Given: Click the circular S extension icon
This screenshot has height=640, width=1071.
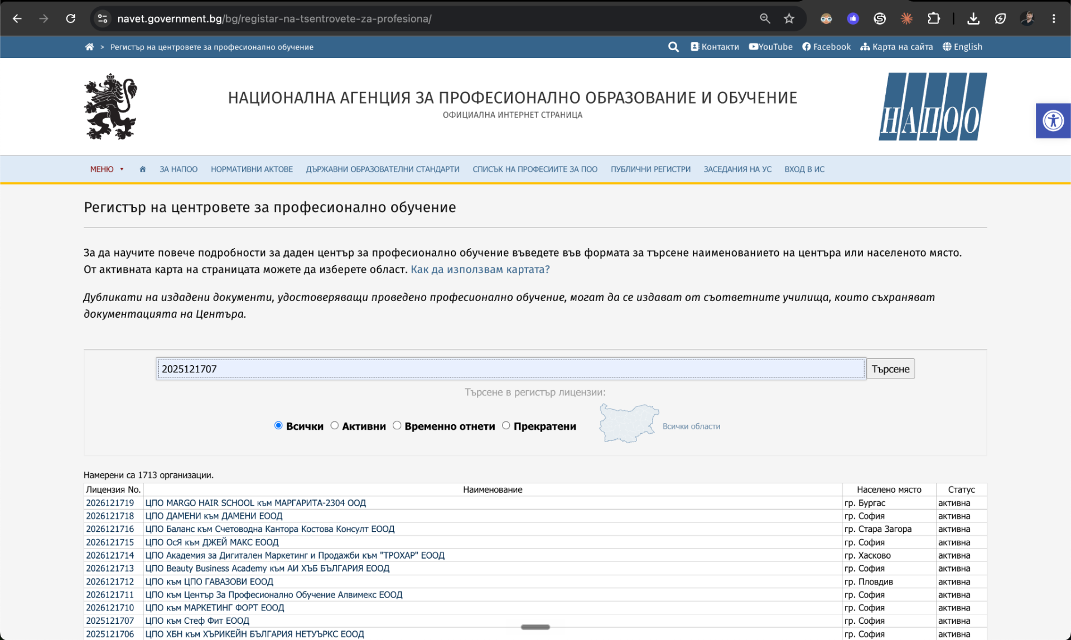Looking at the screenshot, I should (x=880, y=18).
